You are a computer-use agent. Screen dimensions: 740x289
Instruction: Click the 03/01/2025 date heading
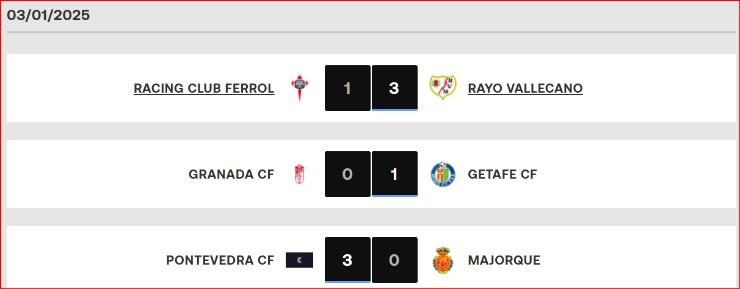(49, 15)
